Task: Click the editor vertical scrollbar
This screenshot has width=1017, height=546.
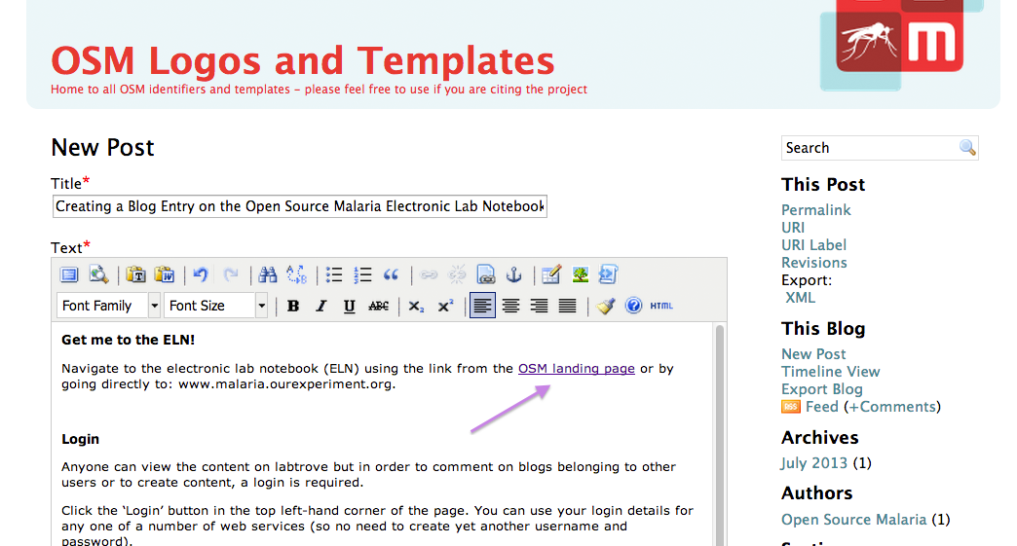Action: (x=719, y=434)
